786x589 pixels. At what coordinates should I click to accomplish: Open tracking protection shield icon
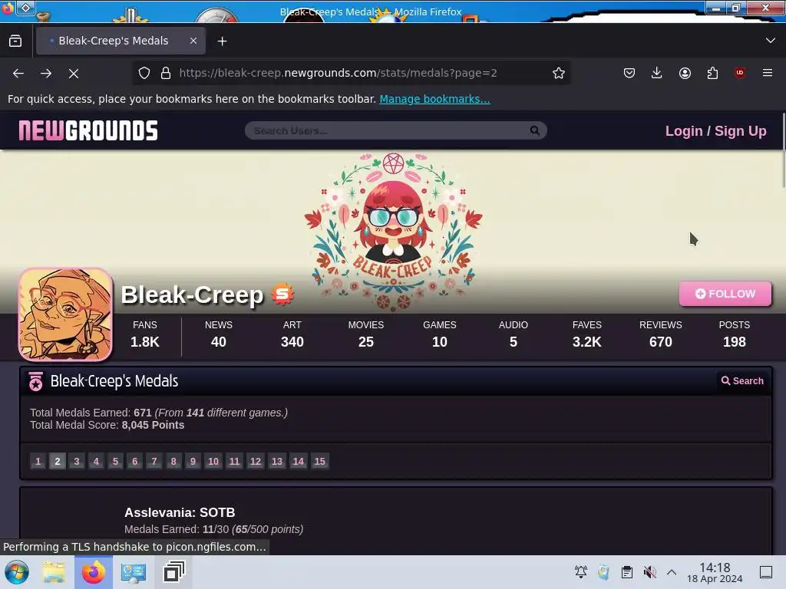144,73
